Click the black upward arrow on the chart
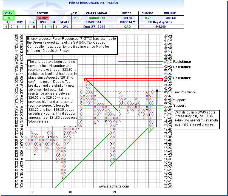Screen dimensions: 228x196 coord(157,107)
